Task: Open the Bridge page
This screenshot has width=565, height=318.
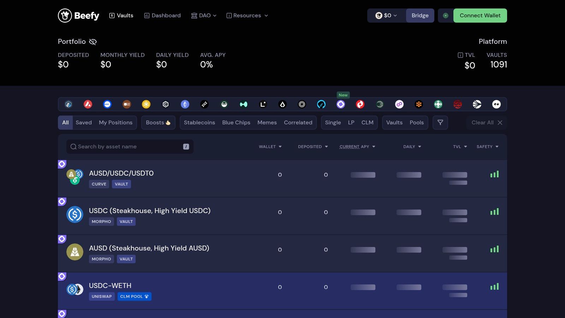Action: (420, 16)
